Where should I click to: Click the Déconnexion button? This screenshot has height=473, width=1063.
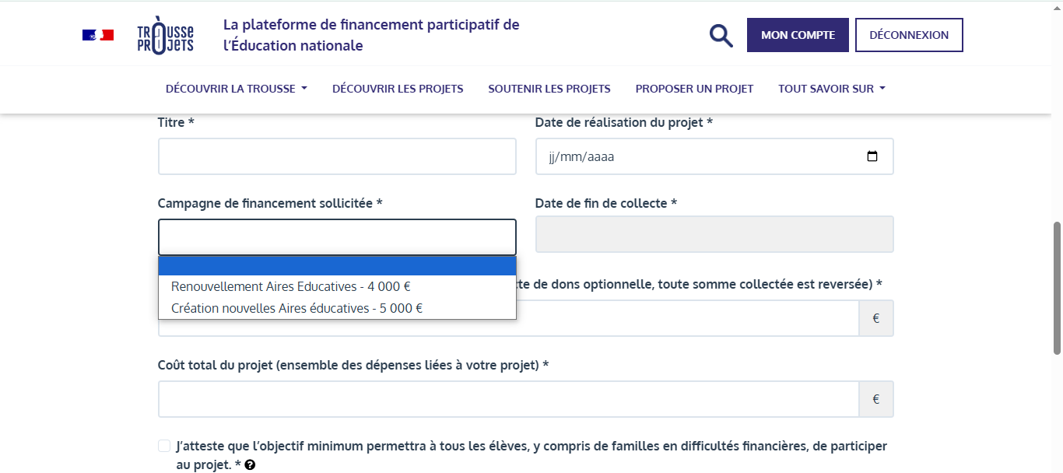point(909,35)
